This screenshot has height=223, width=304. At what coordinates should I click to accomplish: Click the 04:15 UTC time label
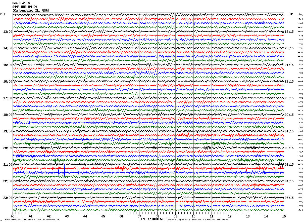pos(289,181)
